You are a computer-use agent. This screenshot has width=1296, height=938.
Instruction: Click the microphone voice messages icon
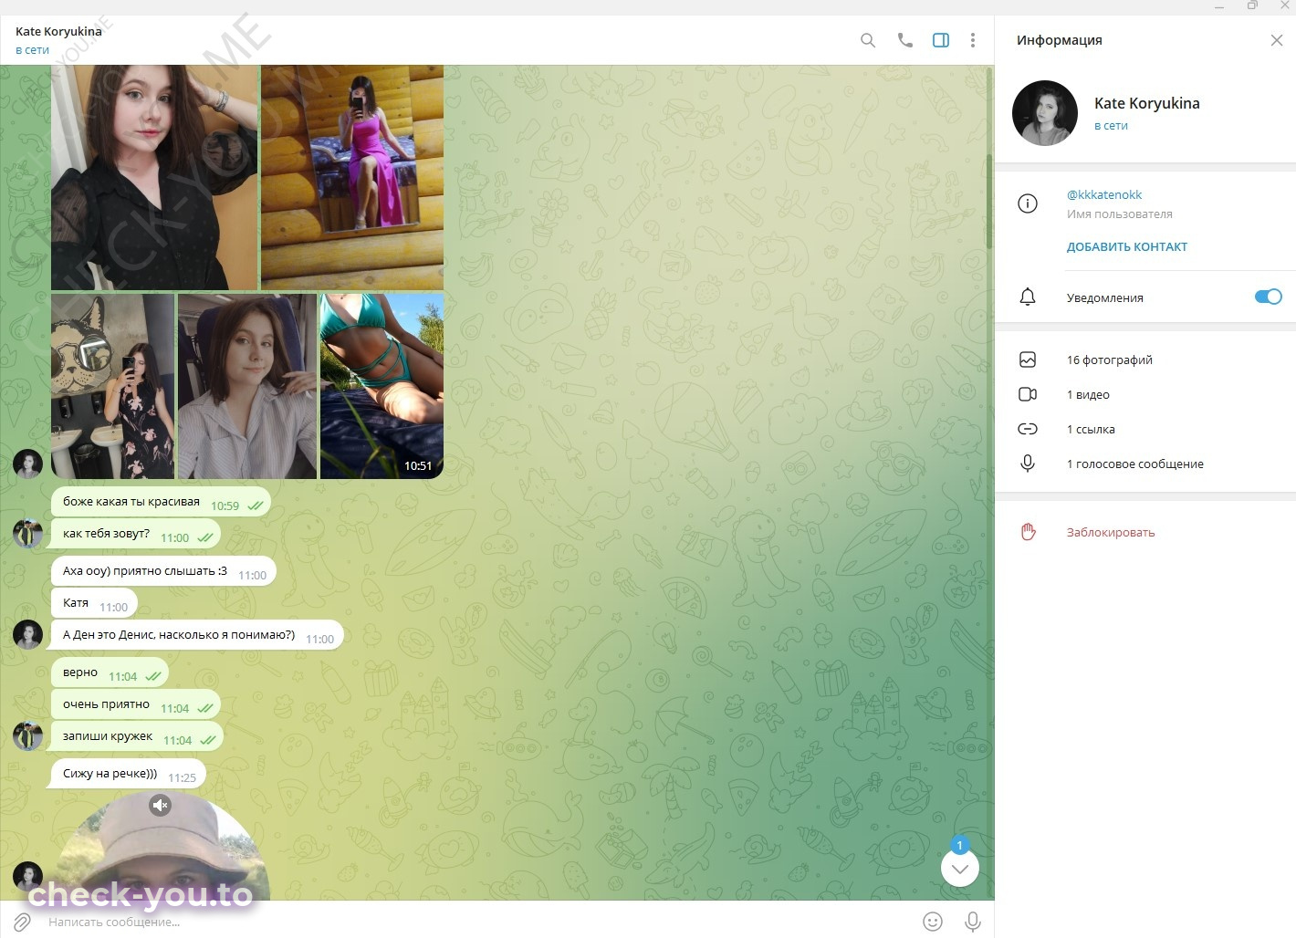pos(1028,464)
